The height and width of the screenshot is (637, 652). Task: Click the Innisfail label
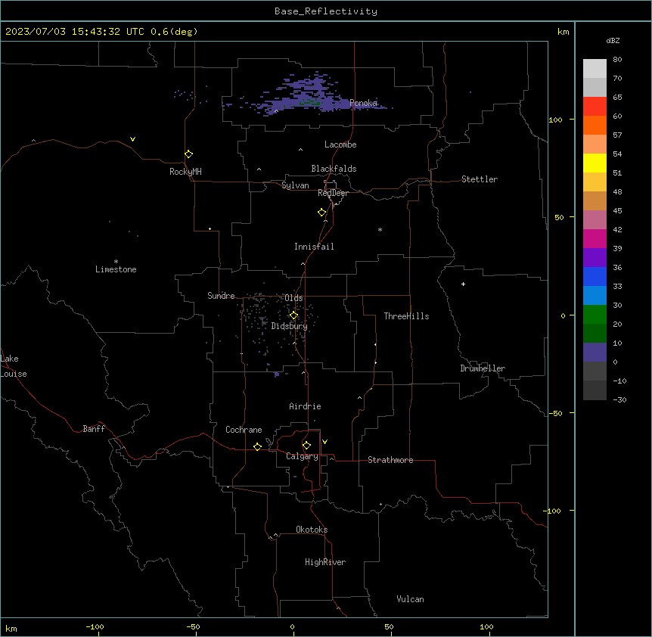(314, 247)
